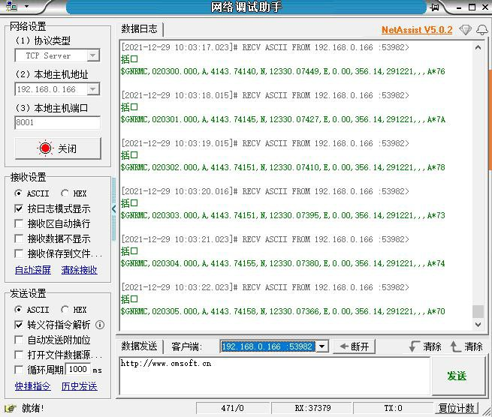Viewport: 492px width, 417px height.
Task: Clear receive area with up-arrow 清除
Action: point(466,346)
